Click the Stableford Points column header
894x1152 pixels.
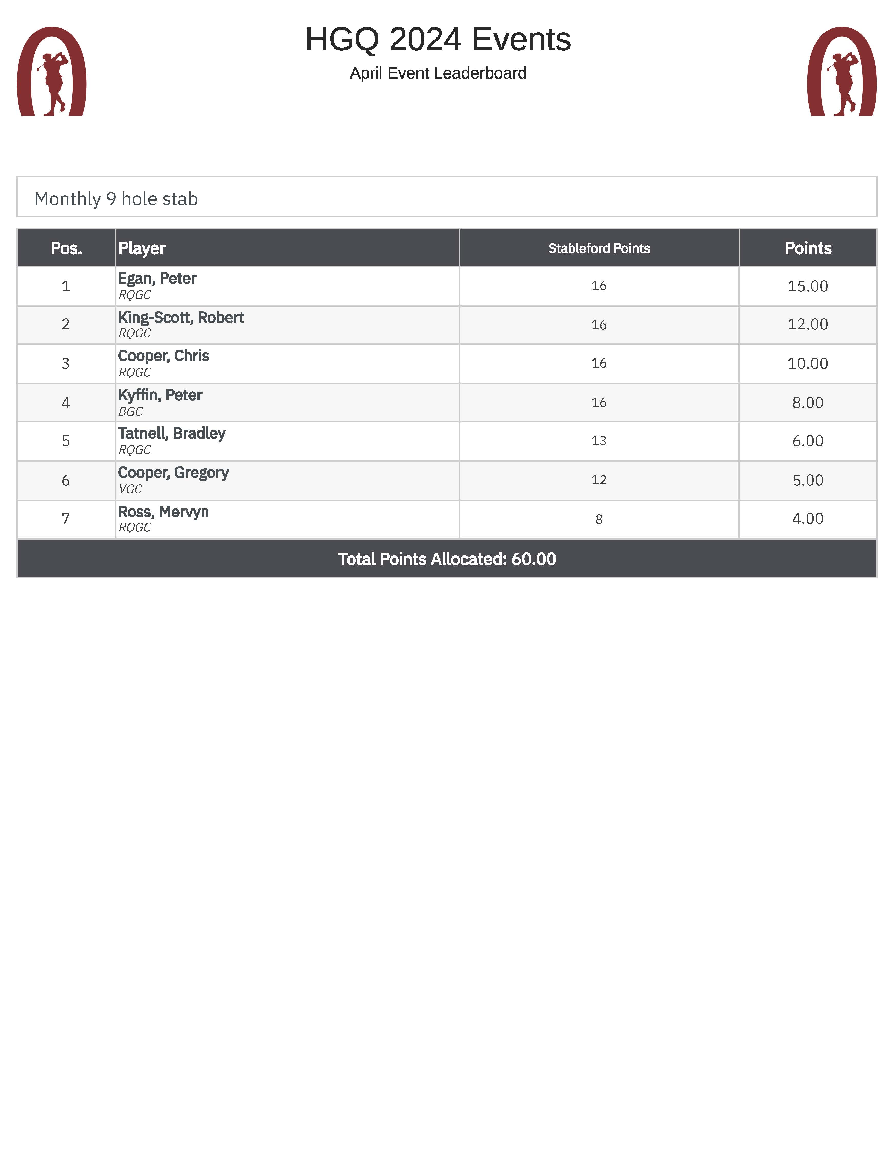click(598, 248)
